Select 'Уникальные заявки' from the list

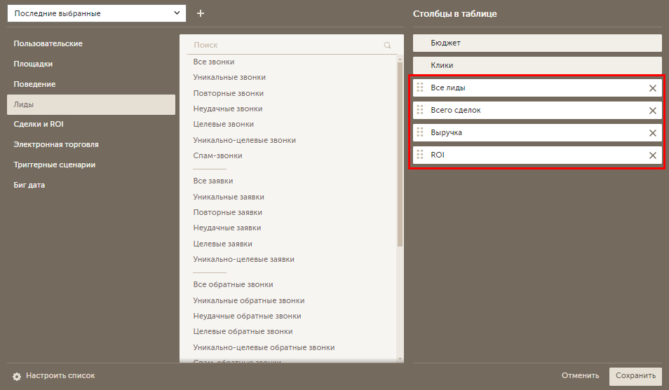229,197
